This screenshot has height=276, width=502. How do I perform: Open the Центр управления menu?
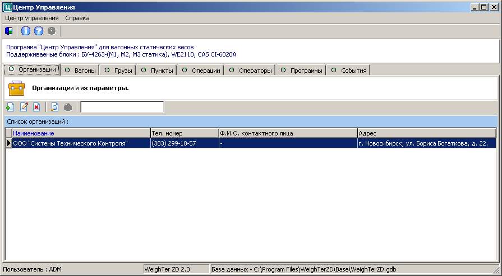[x=32, y=18]
